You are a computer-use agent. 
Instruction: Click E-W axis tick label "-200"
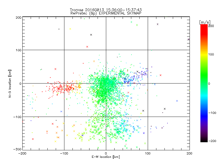coord(22,153)
